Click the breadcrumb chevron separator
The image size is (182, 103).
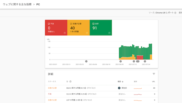pyautogui.click(x=34, y=5)
